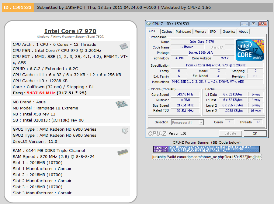Click the OK button

(x=255, y=133)
